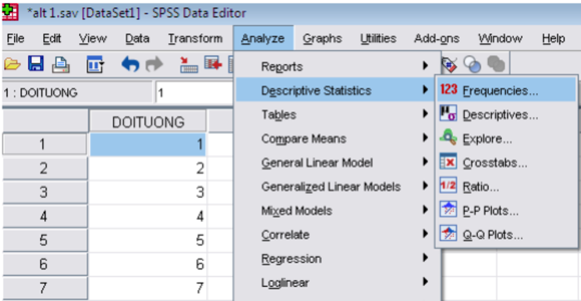Viewport: 581px width, 301px height.
Task: Choose Explore... from the submenu
Action: 506,138
